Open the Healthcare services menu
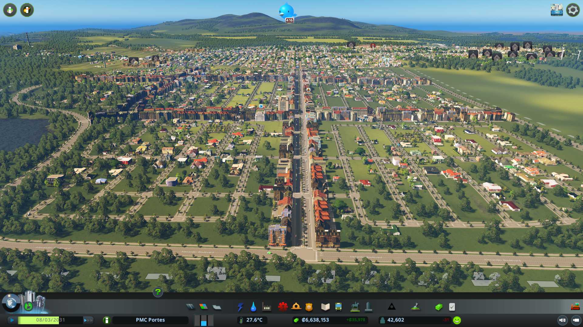Screen dimensions: 583x327 click(x=283, y=307)
